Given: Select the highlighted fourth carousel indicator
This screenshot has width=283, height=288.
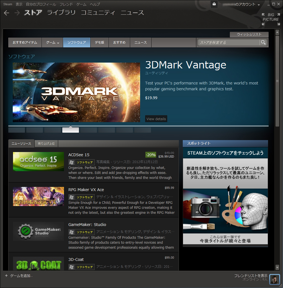Looking at the screenshot, I should coord(71,130).
